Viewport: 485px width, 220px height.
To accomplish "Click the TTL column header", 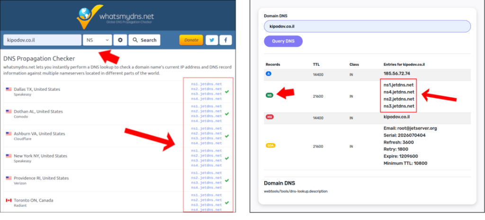I will tap(316, 65).
